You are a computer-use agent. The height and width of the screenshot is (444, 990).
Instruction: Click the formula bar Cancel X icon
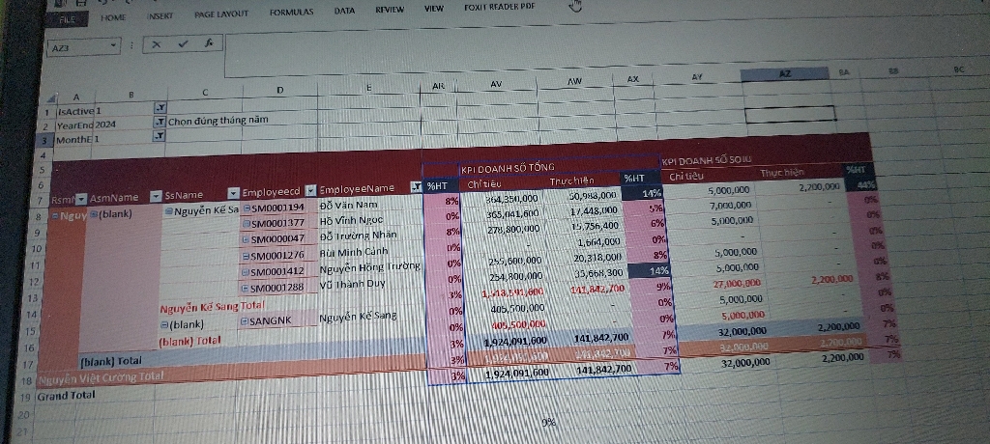click(x=157, y=44)
